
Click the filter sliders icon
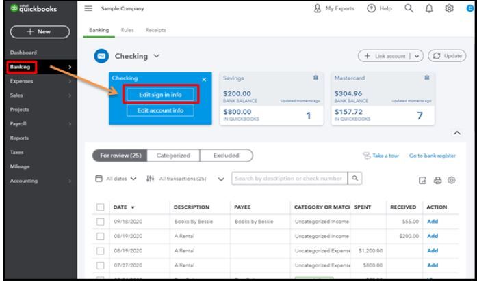pos(151,179)
